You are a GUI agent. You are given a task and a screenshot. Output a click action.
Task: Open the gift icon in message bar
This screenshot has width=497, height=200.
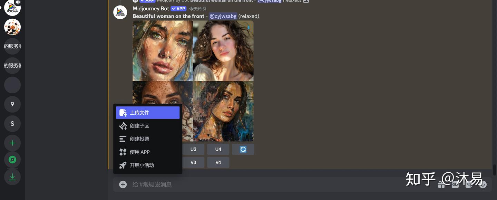[441, 184]
